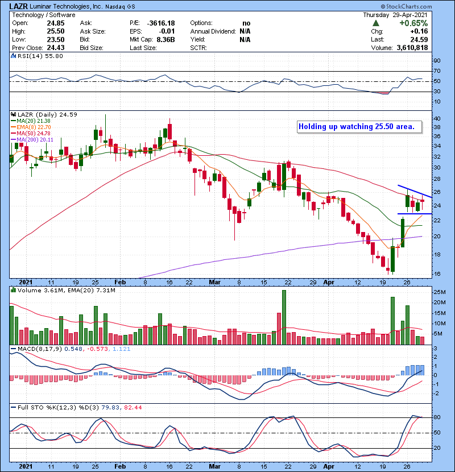Click the 'Holding up watching 25.50 area.' note

[x=359, y=127]
